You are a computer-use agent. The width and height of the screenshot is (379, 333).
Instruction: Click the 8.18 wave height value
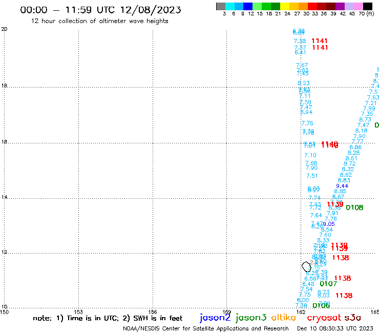coord(361,131)
